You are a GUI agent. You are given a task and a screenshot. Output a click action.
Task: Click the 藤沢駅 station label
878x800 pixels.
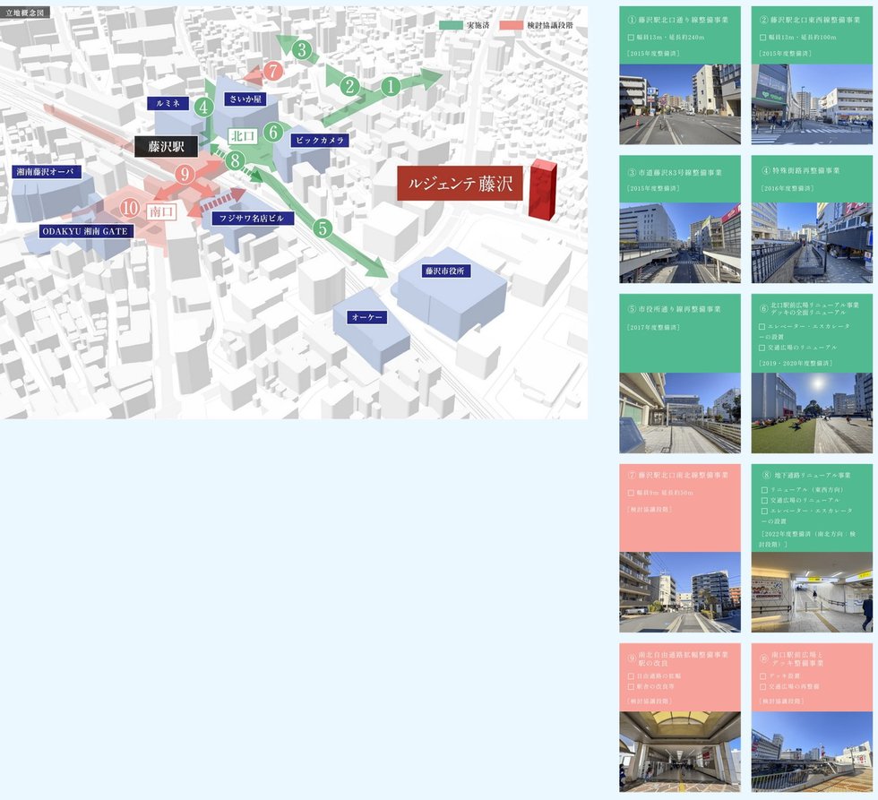(x=166, y=146)
